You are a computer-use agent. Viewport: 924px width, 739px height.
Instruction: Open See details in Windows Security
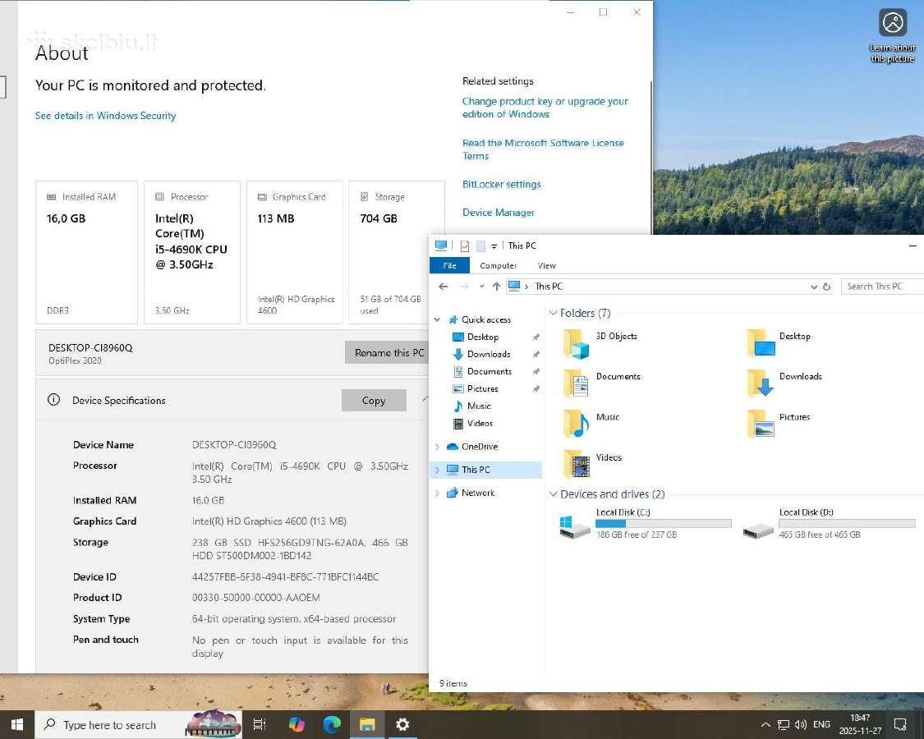[105, 116]
